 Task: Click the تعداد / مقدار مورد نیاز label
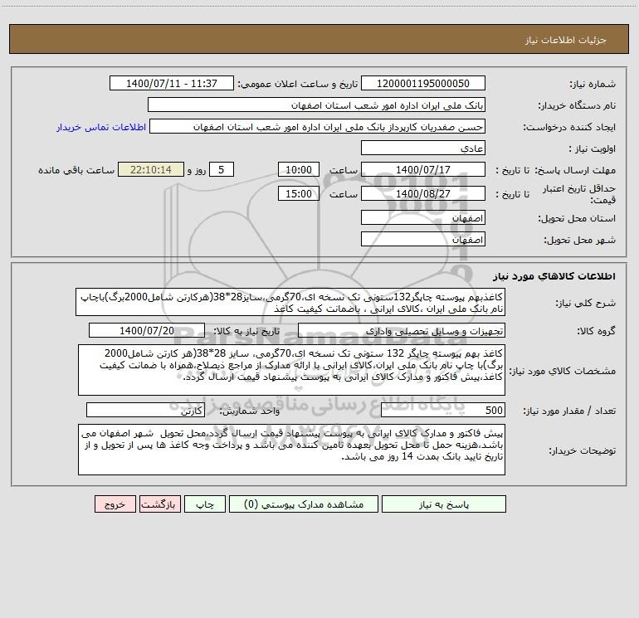point(569,411)
